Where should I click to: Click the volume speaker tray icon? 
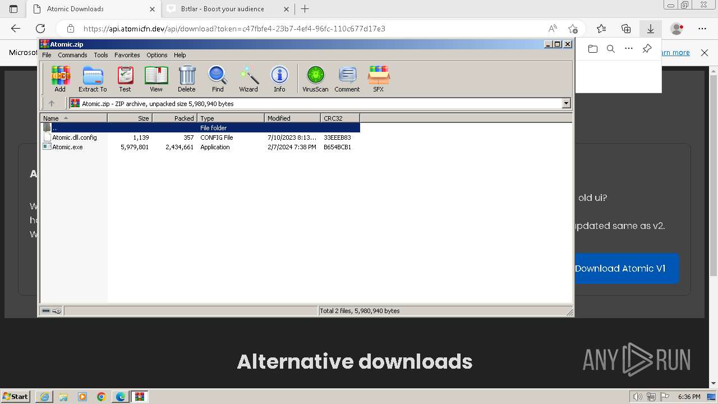[x=638, y=397]
